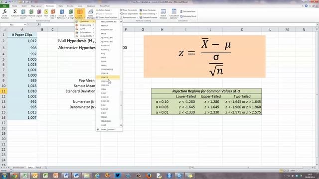
Task: Click Insert Function at list bottom
Action: click(x=109, y=129)
